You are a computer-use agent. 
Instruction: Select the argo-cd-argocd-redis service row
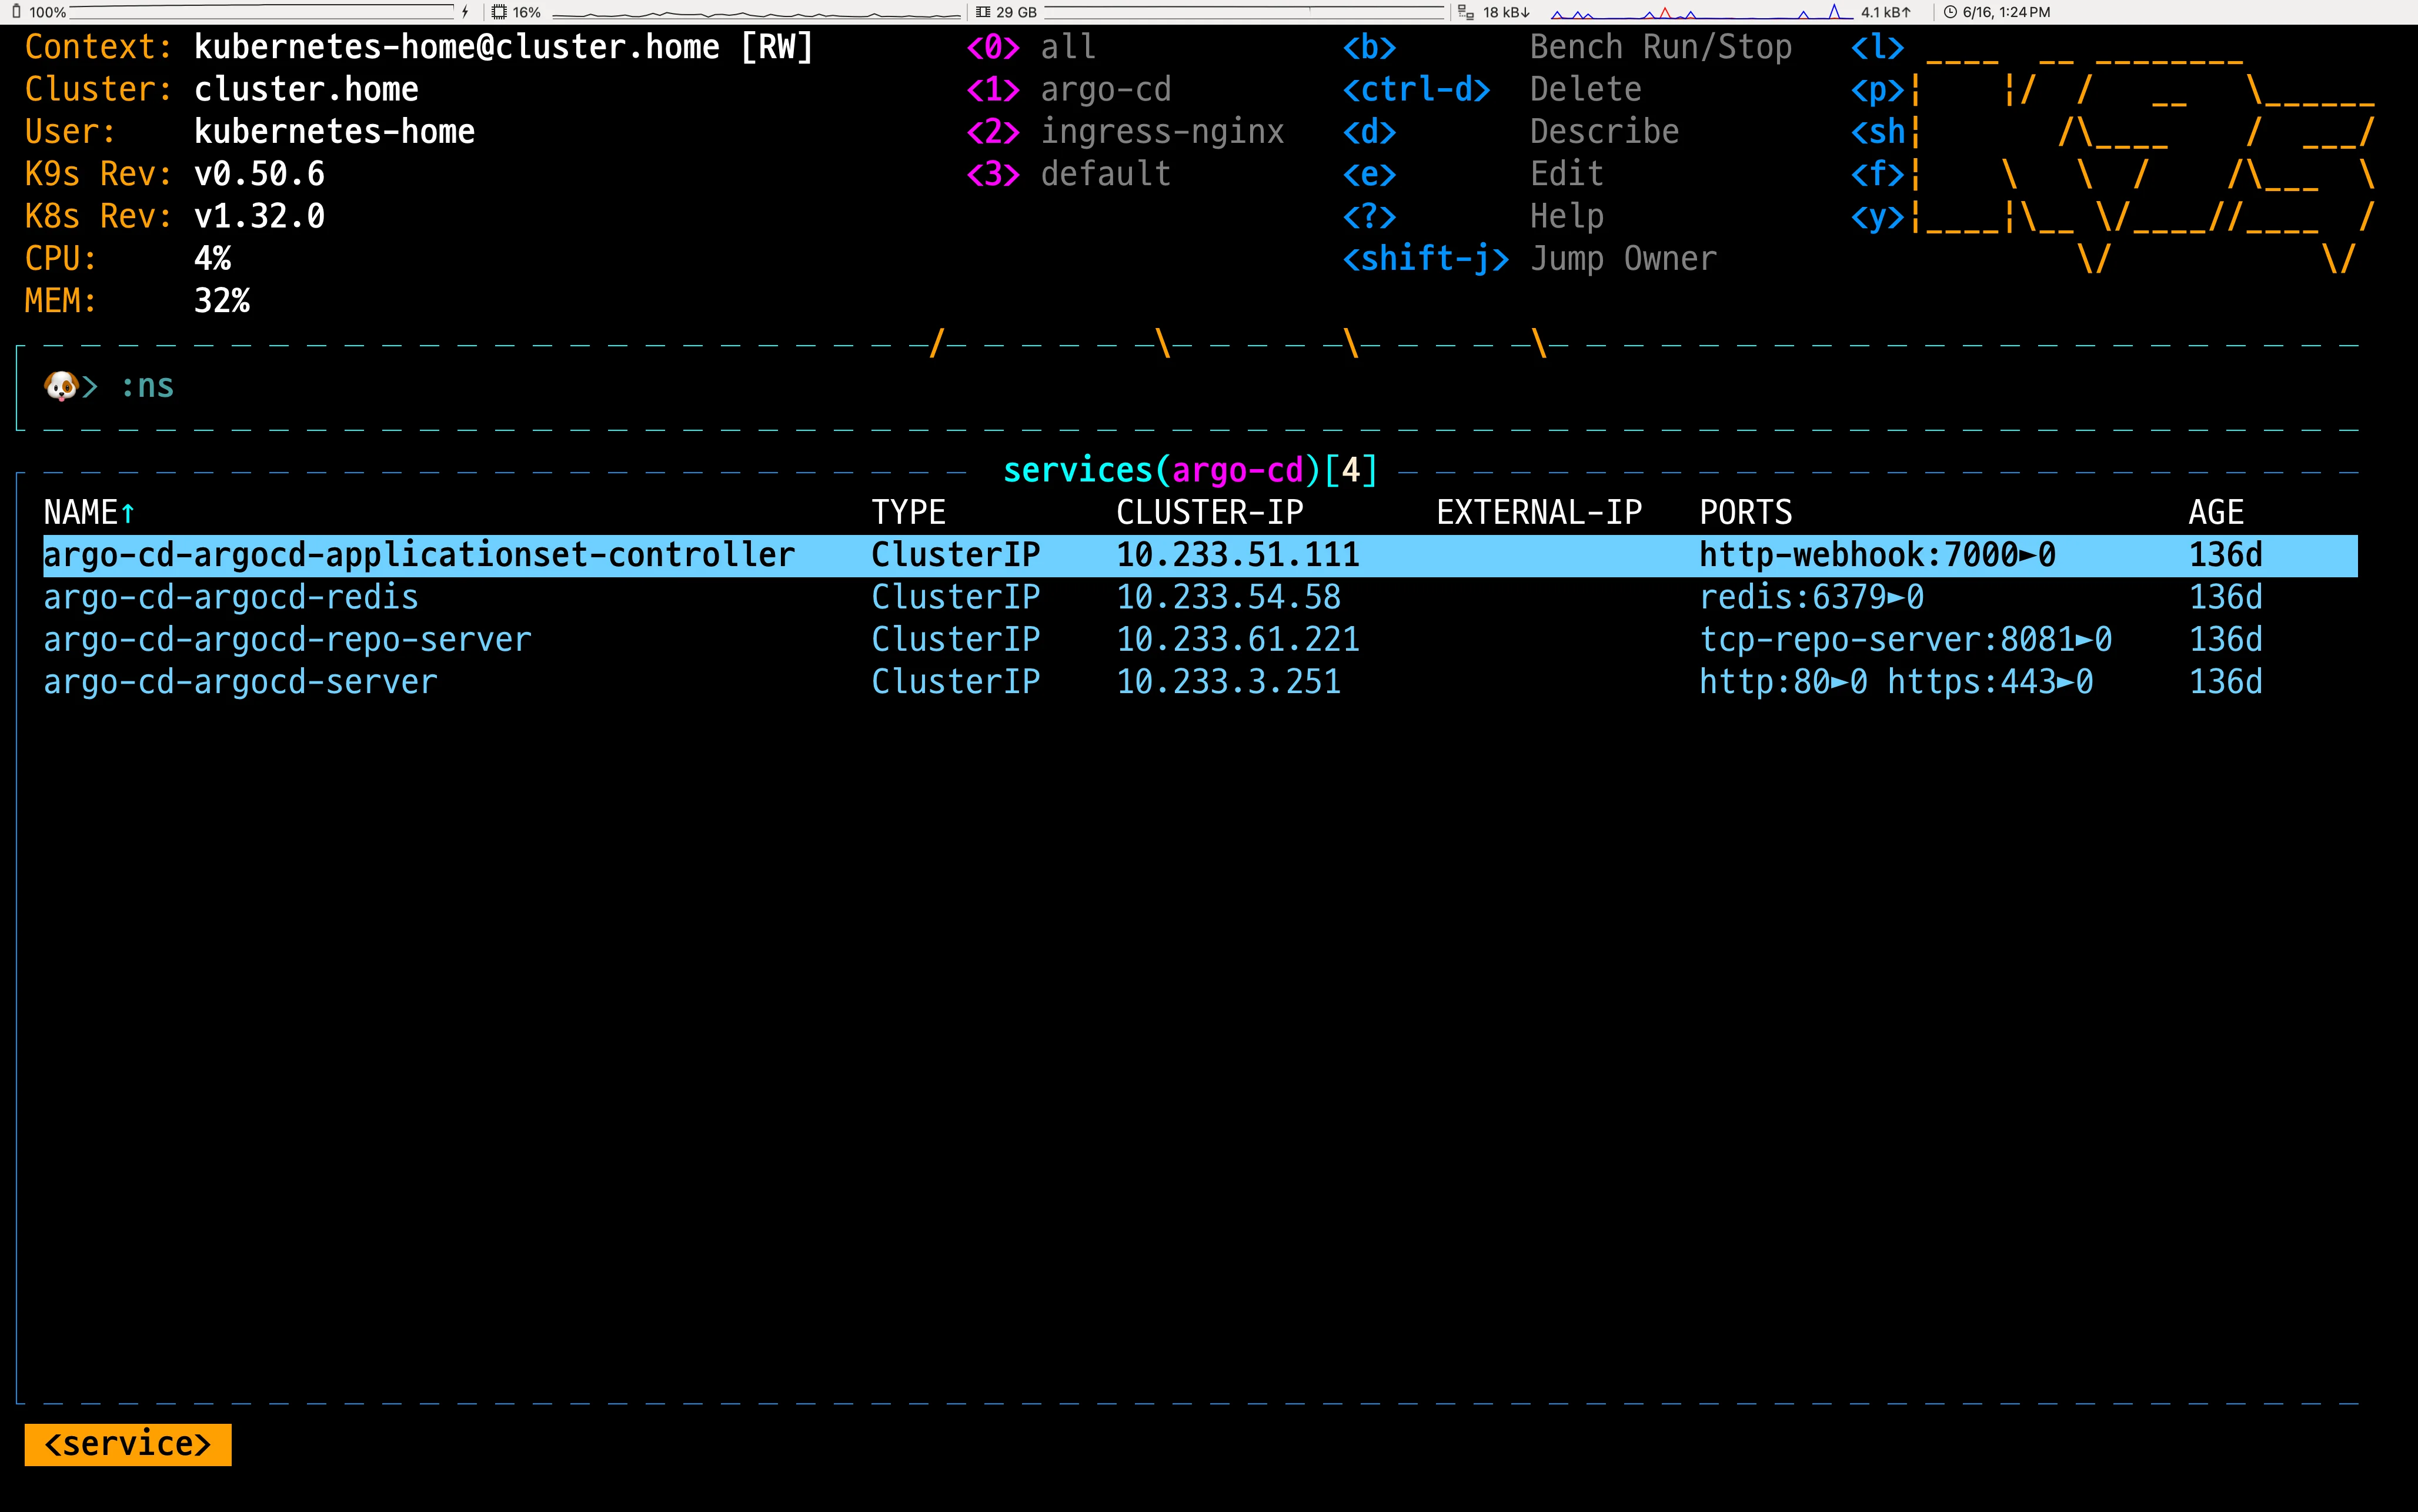click(x=231, y=598)
